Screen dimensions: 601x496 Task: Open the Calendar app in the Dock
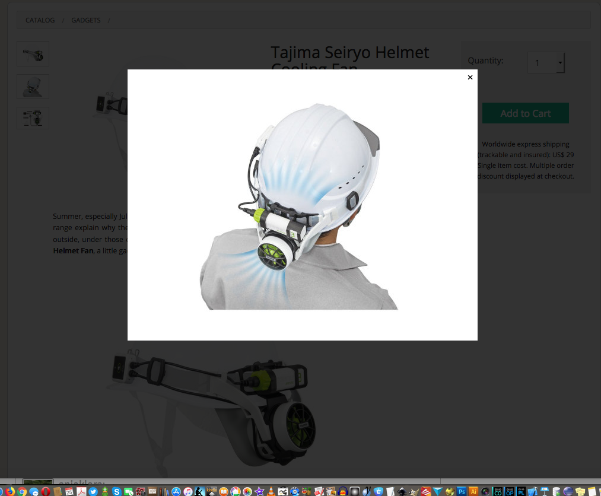[x=69, y=491]
